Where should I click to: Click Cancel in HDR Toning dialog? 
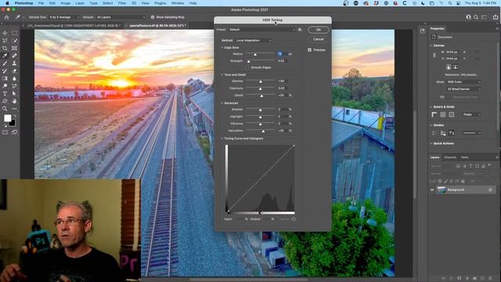[x=319, y=39]
